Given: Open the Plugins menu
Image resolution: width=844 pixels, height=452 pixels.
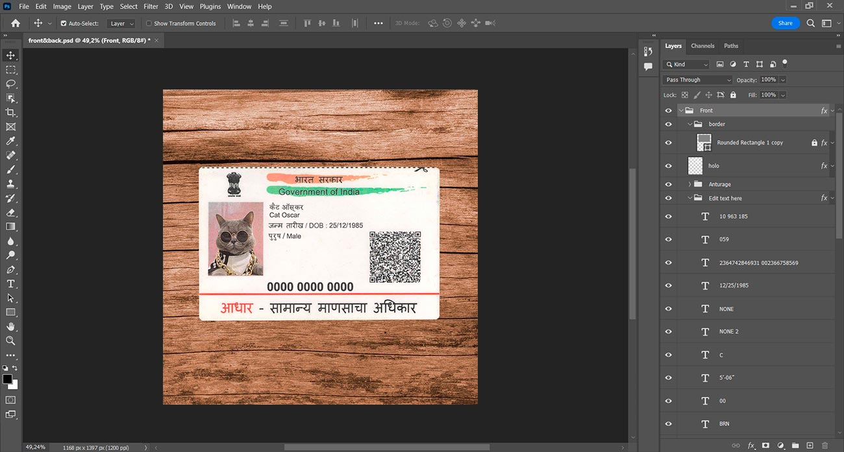Looking at the screenshot, I should coord(210,6).
